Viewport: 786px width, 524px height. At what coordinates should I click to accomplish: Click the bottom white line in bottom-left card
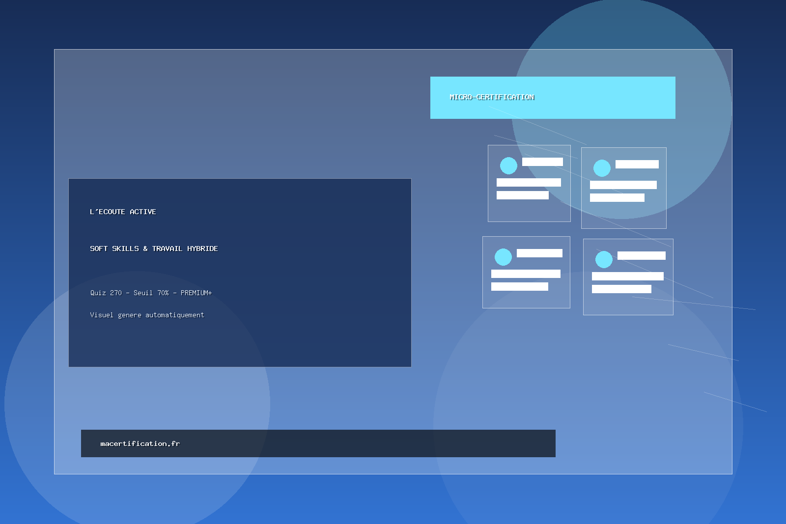519,286
